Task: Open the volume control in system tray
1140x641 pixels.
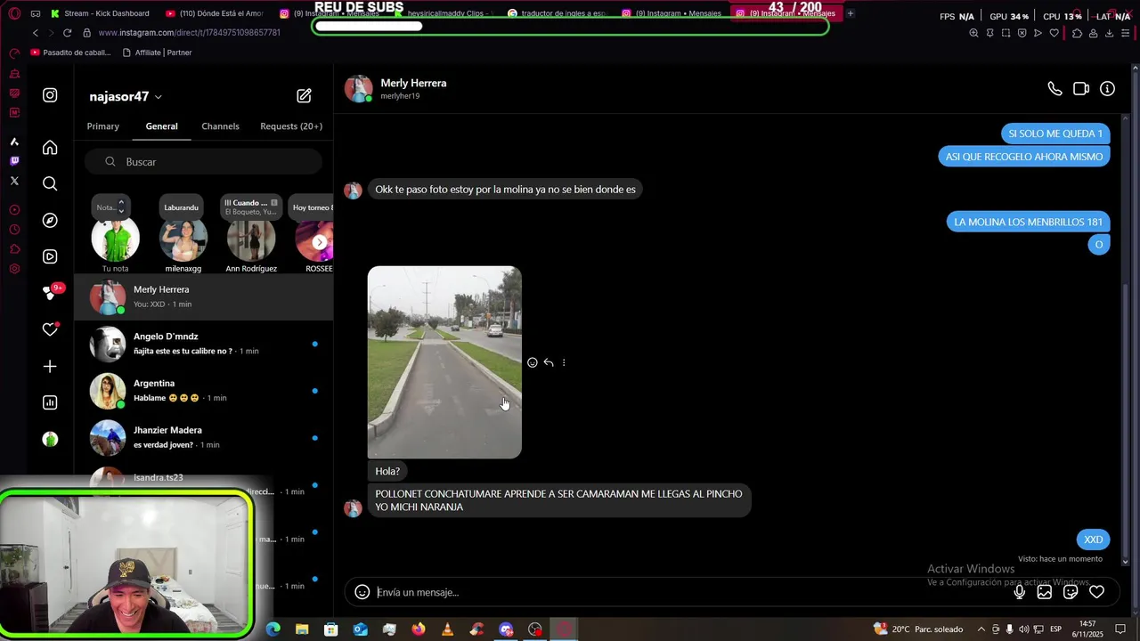Action: coord(1024,629)
